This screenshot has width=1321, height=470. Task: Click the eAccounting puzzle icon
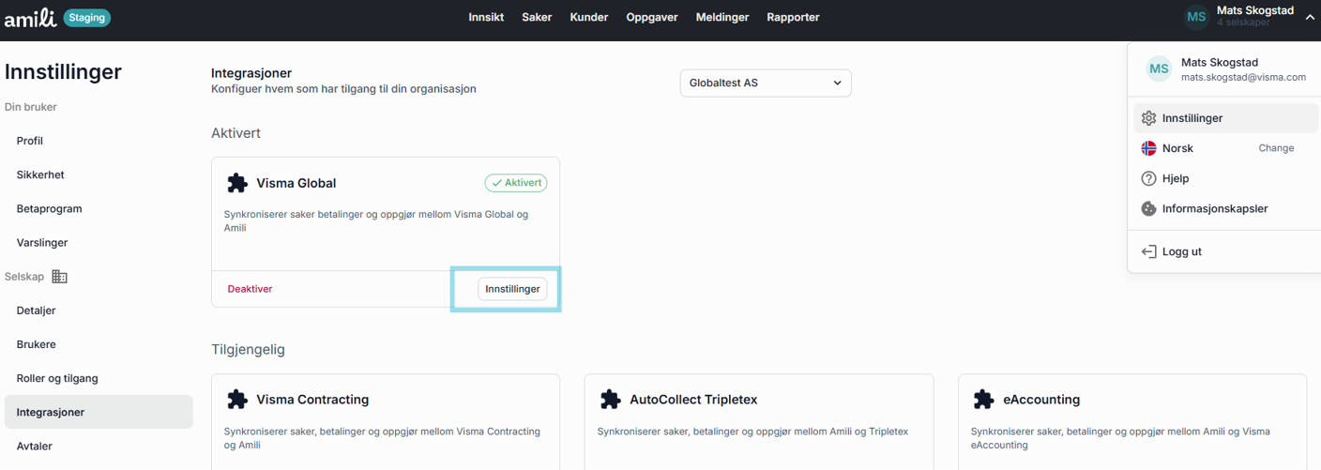point(983,400)
